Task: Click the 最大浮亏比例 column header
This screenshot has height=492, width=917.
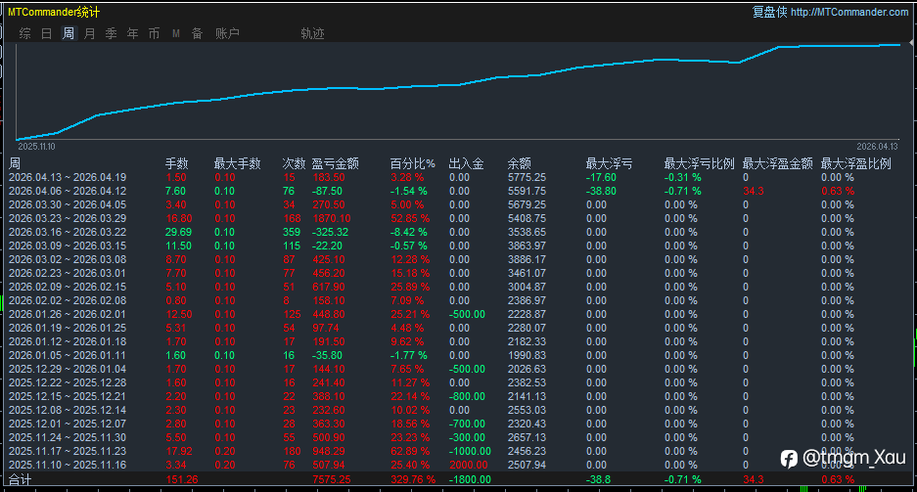Action: coord(699,163)
